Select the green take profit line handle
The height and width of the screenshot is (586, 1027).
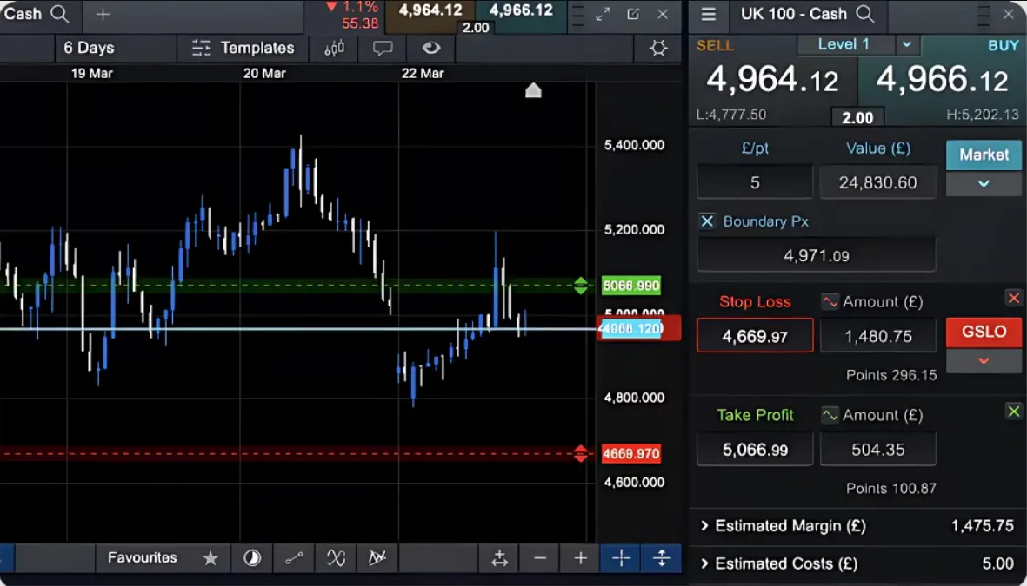581,286
